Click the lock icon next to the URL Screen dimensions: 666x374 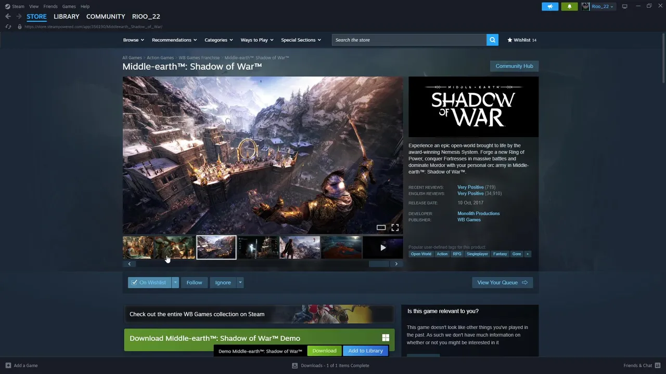point(20,26)
